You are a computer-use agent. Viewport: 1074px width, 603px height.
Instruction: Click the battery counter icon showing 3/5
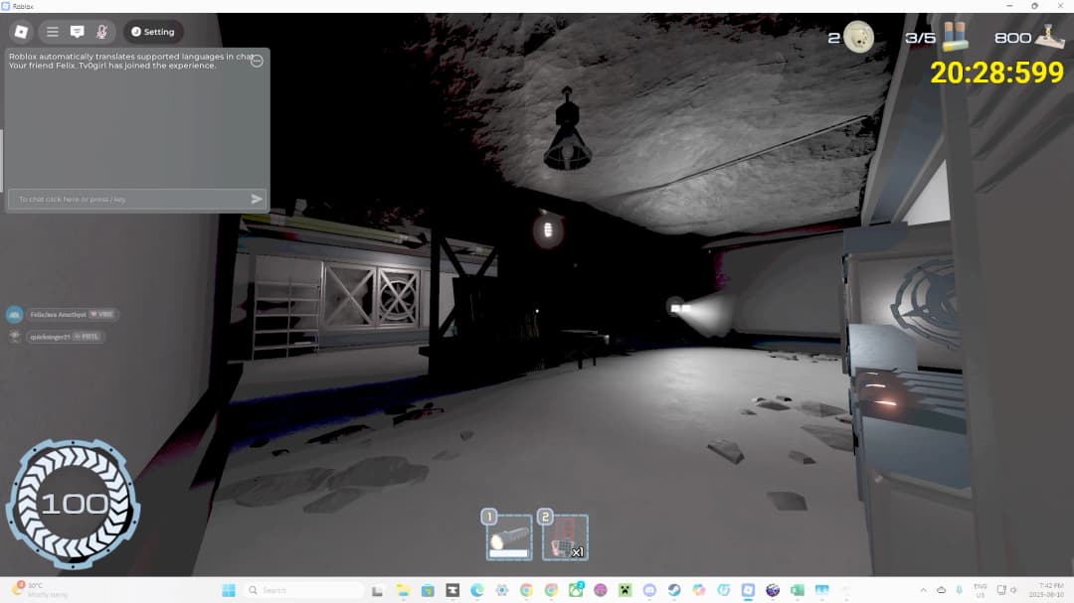click(955, 37)
